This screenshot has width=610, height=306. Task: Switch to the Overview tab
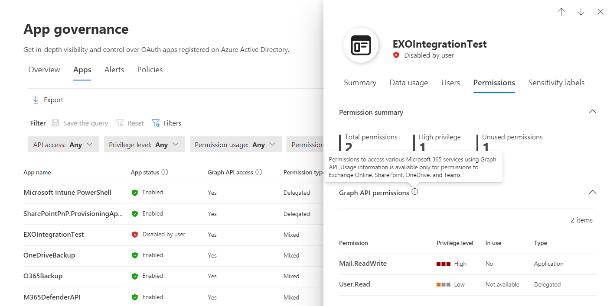[x=44, y=70]
